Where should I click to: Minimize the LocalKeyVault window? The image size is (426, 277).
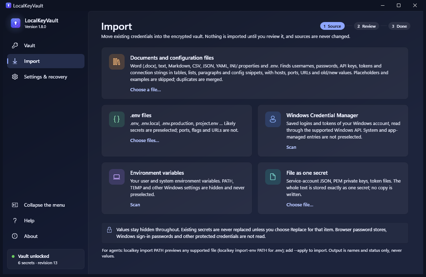coord(383,5)
